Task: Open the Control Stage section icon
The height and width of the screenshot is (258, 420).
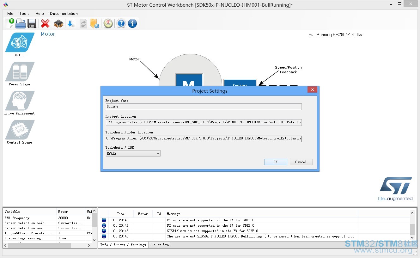Action: (x=20, y=130)
